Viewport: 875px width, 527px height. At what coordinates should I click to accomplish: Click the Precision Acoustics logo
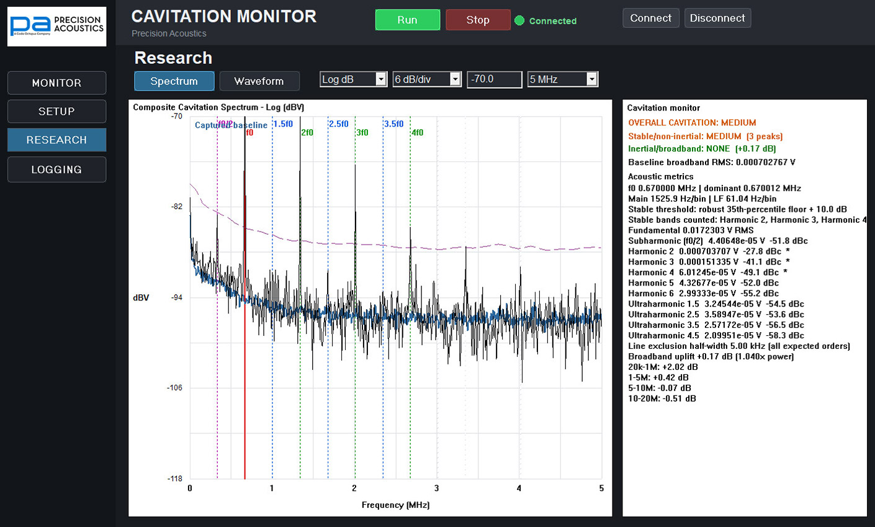pos(56,27)
